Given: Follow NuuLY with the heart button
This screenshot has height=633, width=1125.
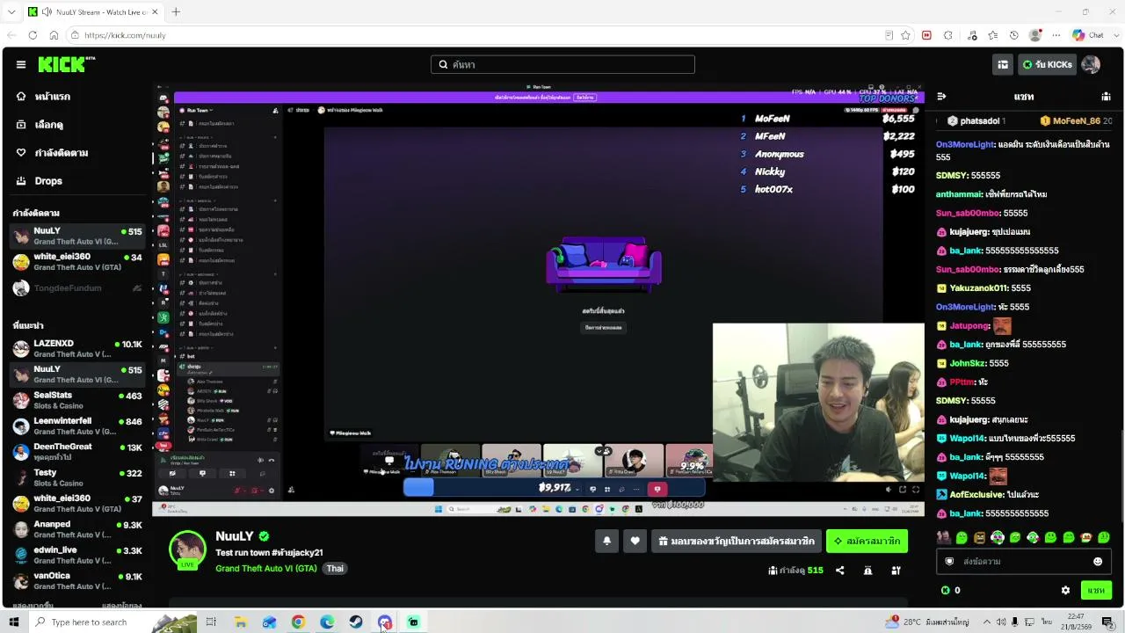Looking at the screenshot, I should [635, 542].
